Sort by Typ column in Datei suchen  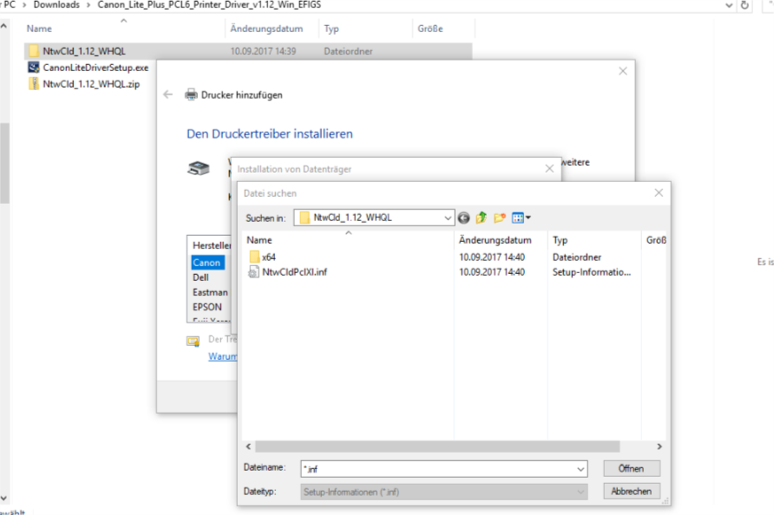pyautogui.click(x=594, y=240)
